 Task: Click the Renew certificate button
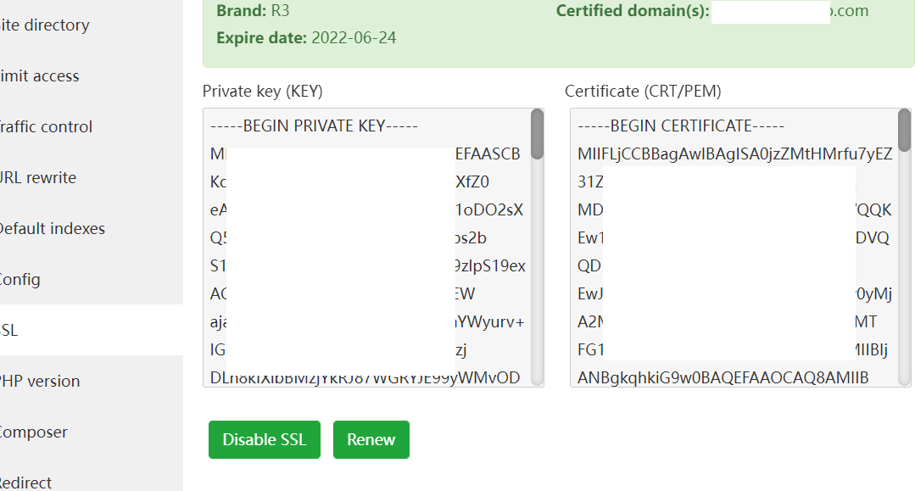tap(371, 439)
